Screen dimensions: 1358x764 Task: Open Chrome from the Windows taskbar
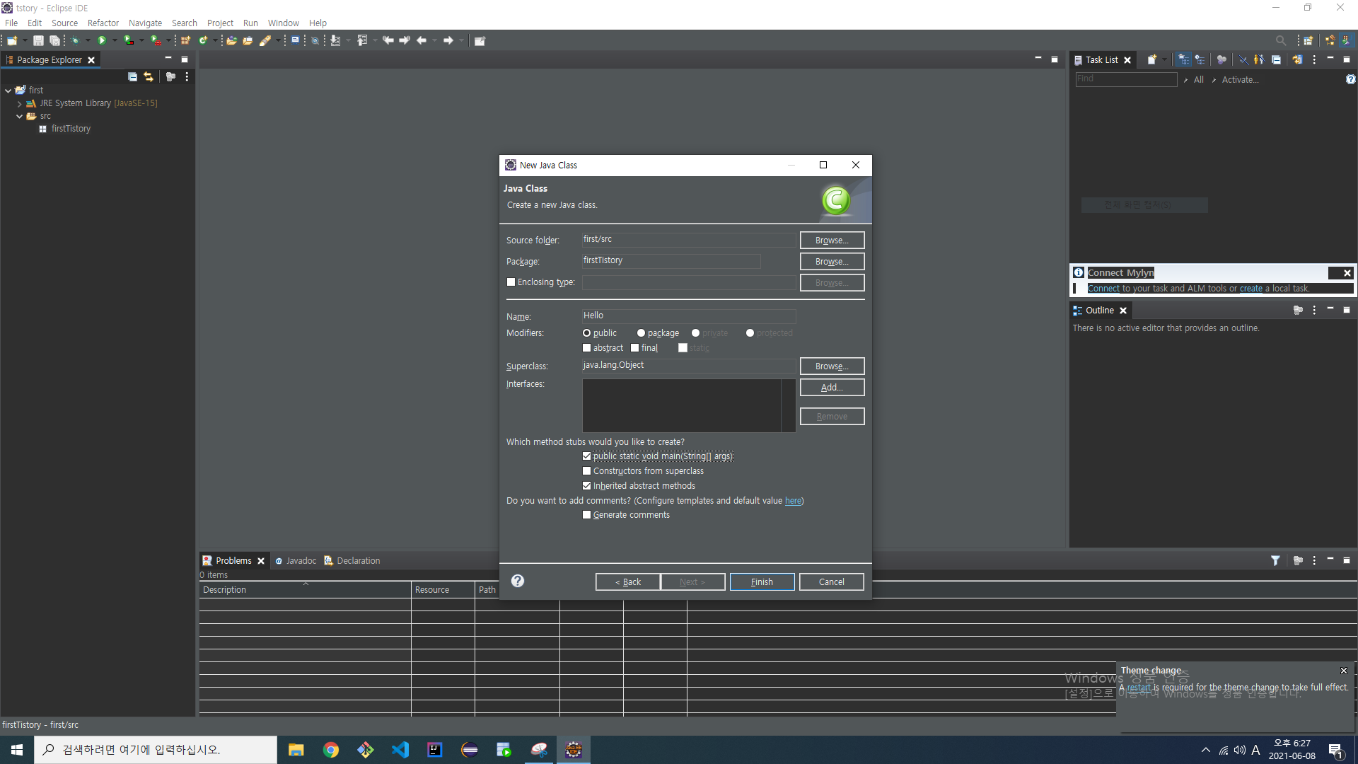pos(331,750)
